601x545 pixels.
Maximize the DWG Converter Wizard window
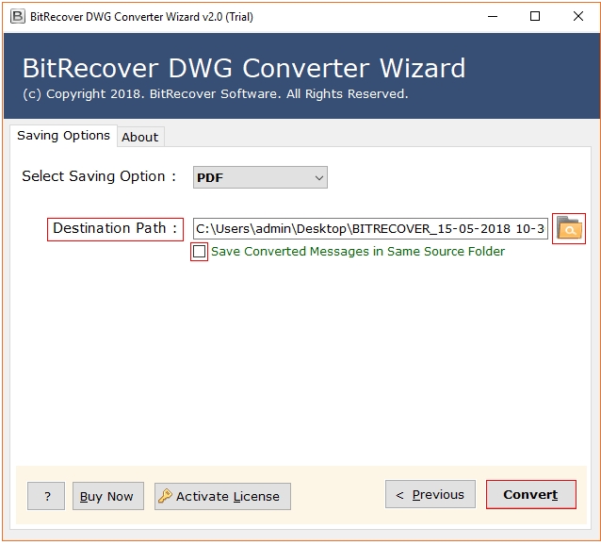535,16
